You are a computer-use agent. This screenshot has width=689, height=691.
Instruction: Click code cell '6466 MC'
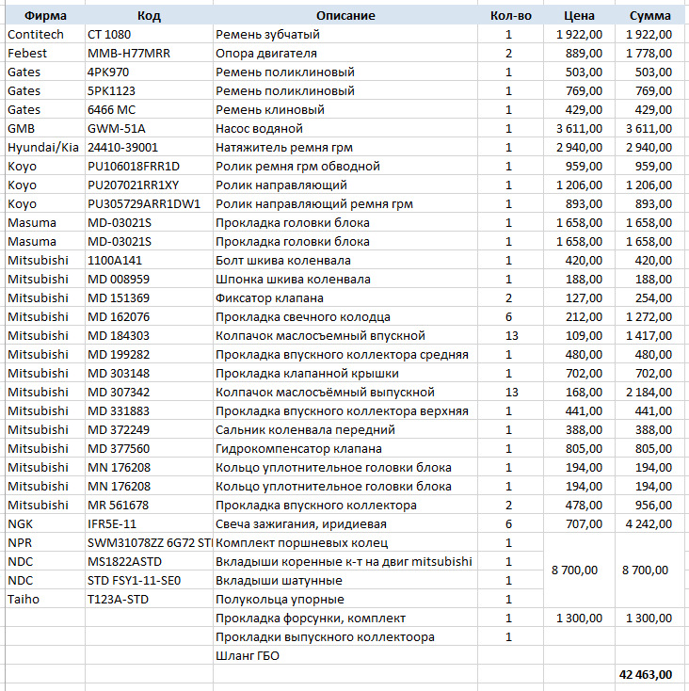point(149,109)
